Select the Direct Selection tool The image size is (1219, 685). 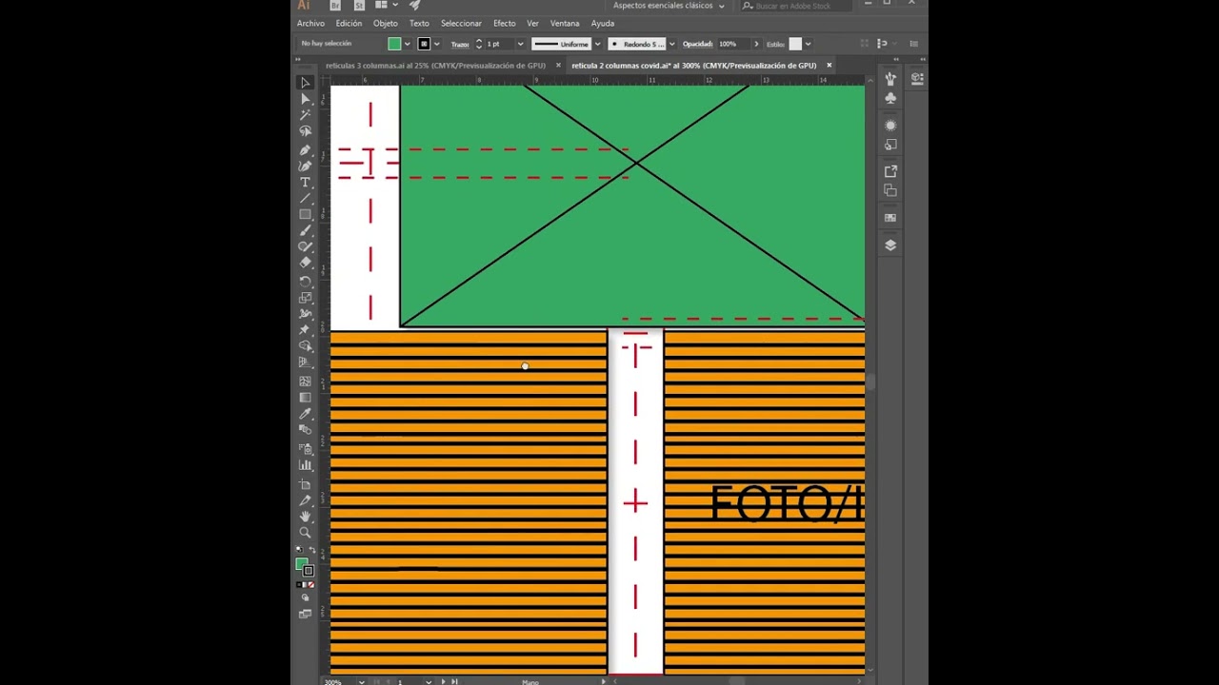[305, 99]
